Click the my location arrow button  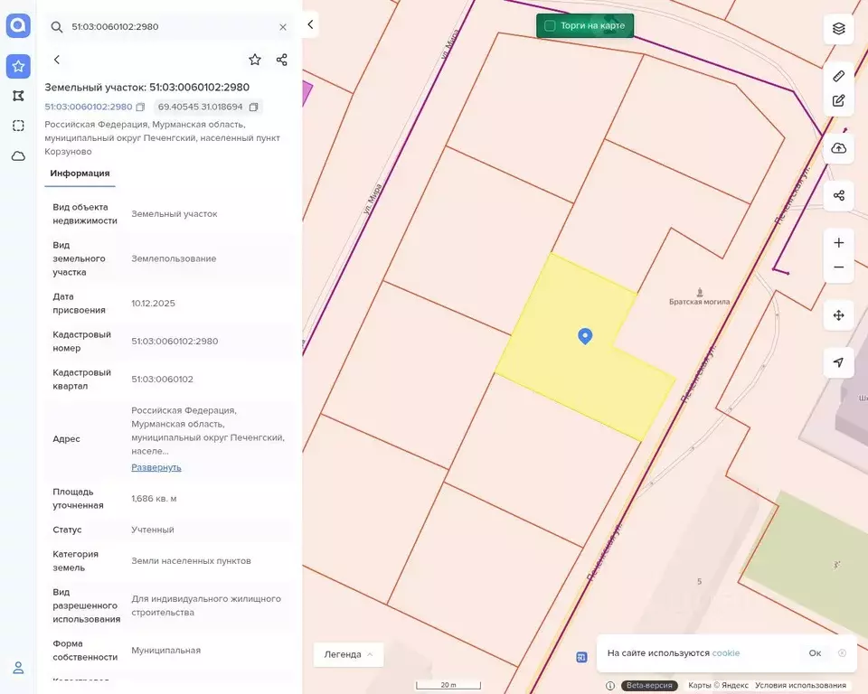click(839, 362)
